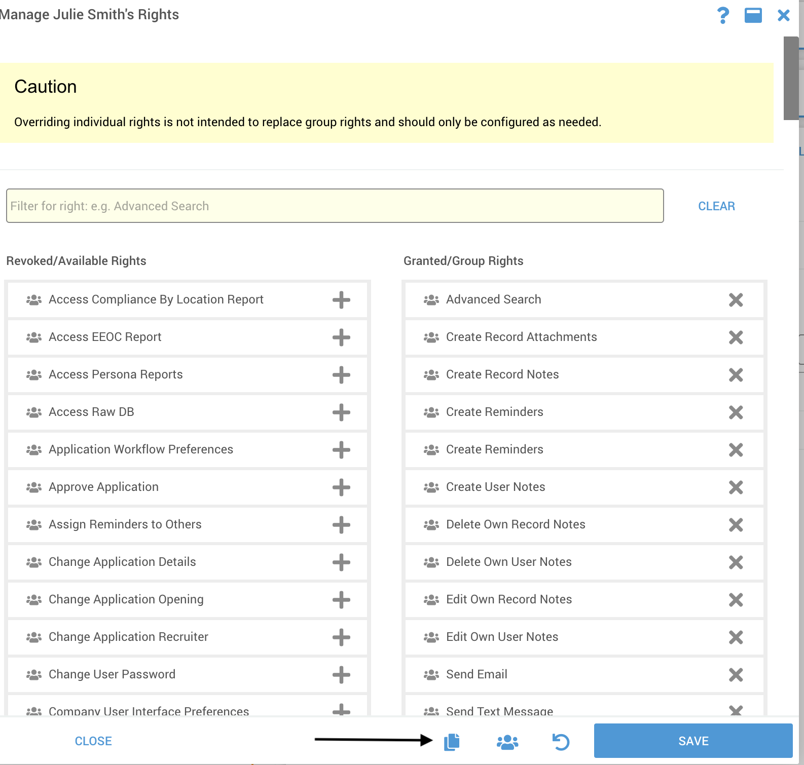Click the Revoked/Available Rights heading
804x765 pixels.
76,261
